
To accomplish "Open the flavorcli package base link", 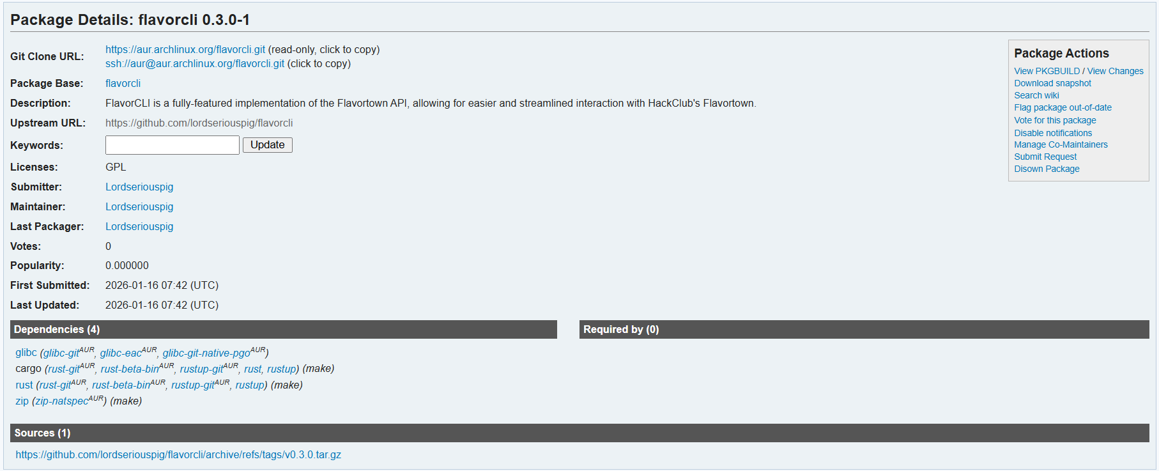I will (123, 84).
